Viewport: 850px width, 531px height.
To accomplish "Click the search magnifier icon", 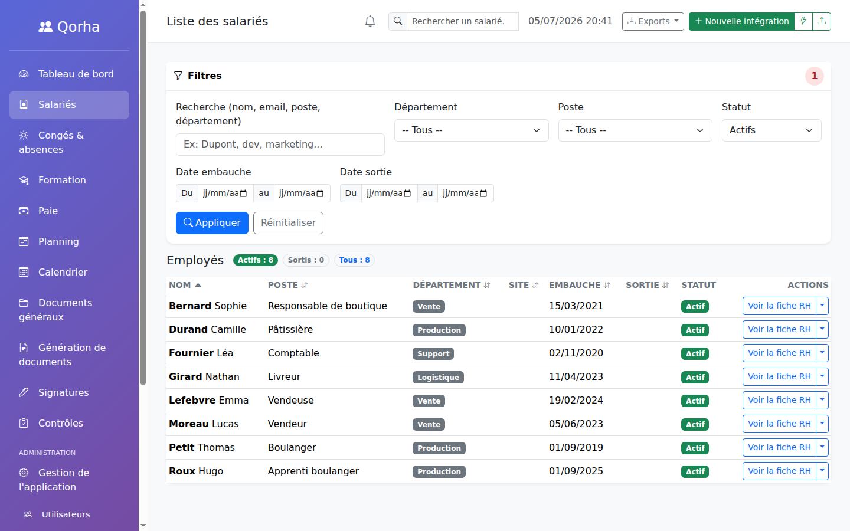I will [398, 21].
